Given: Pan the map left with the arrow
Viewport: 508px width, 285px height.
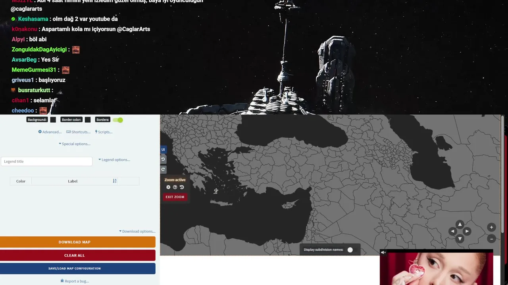Looking at the screenshot, I should 452,231.
